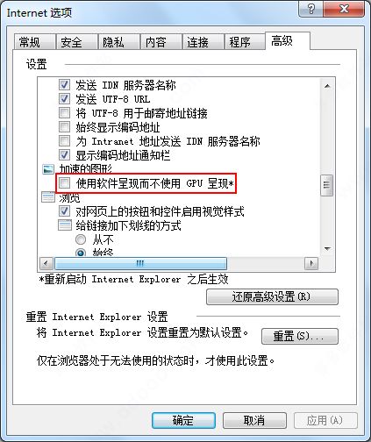The image size is (371, 442).
Task: Click the horizontal scrollbar thumb
Action: [x=140, y=263]
